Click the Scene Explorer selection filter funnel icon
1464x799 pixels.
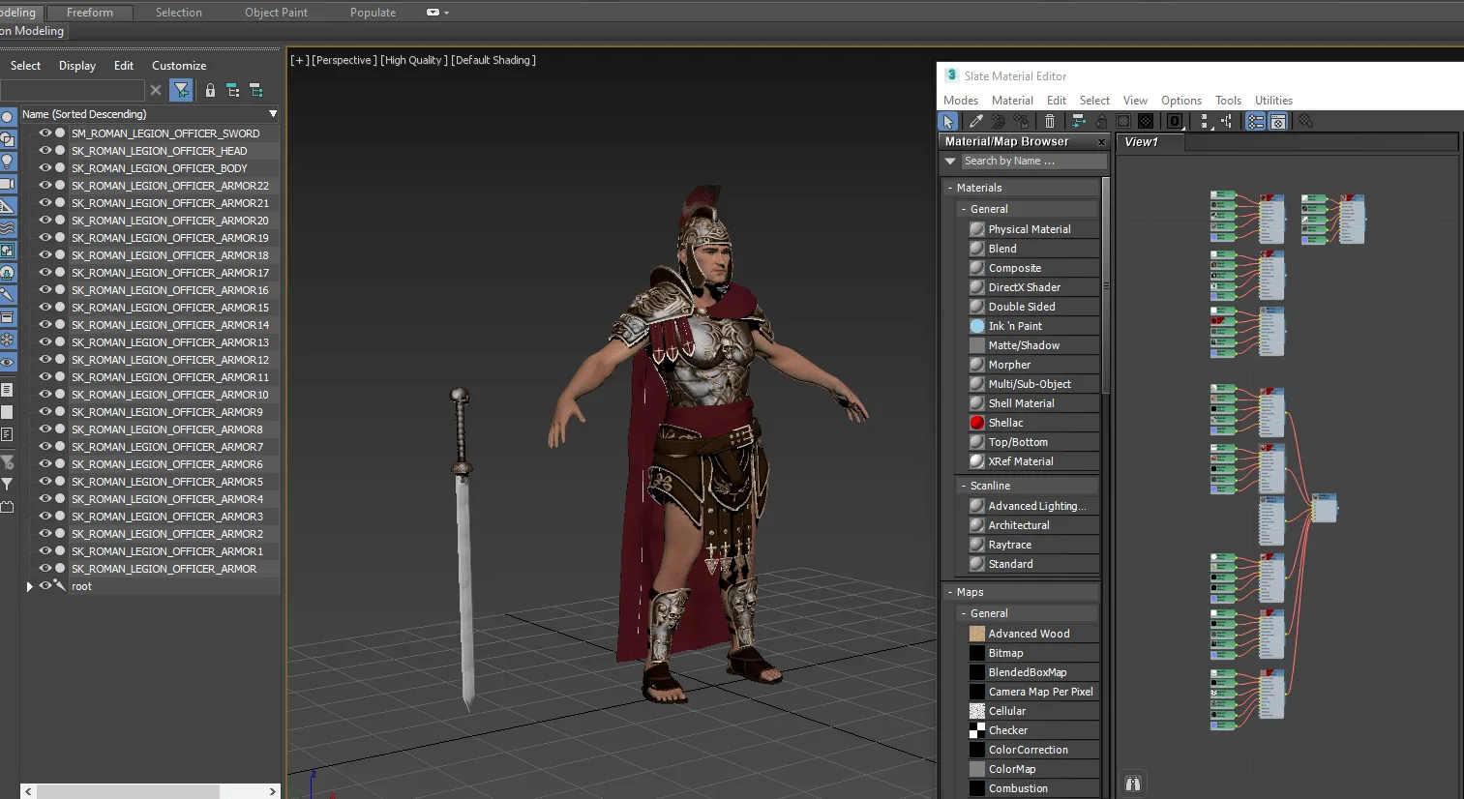tap(181, 90)
